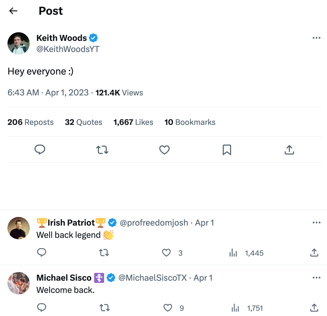
Task: Open more options on Michael Sisco's reply
Action: click(x=316, y=277)
